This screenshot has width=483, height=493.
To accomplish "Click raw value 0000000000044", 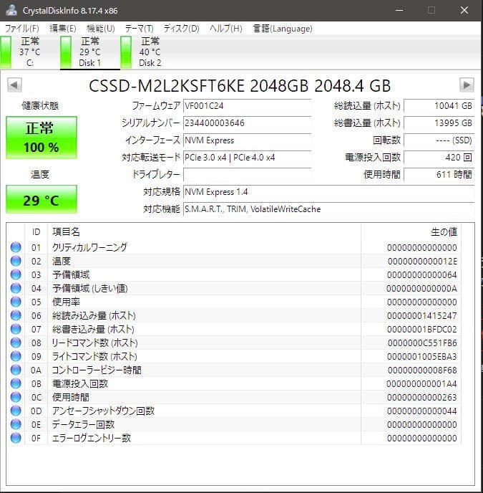I will click(x=422, y=411).
